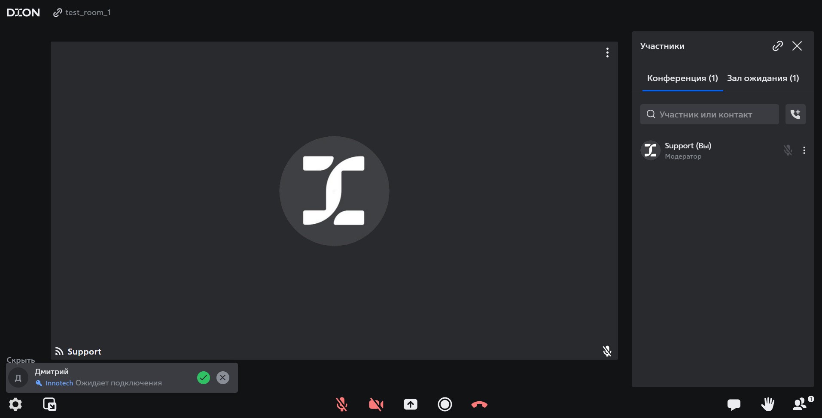
Task: Open the chat bubble icon
Action: pos(734,404)
